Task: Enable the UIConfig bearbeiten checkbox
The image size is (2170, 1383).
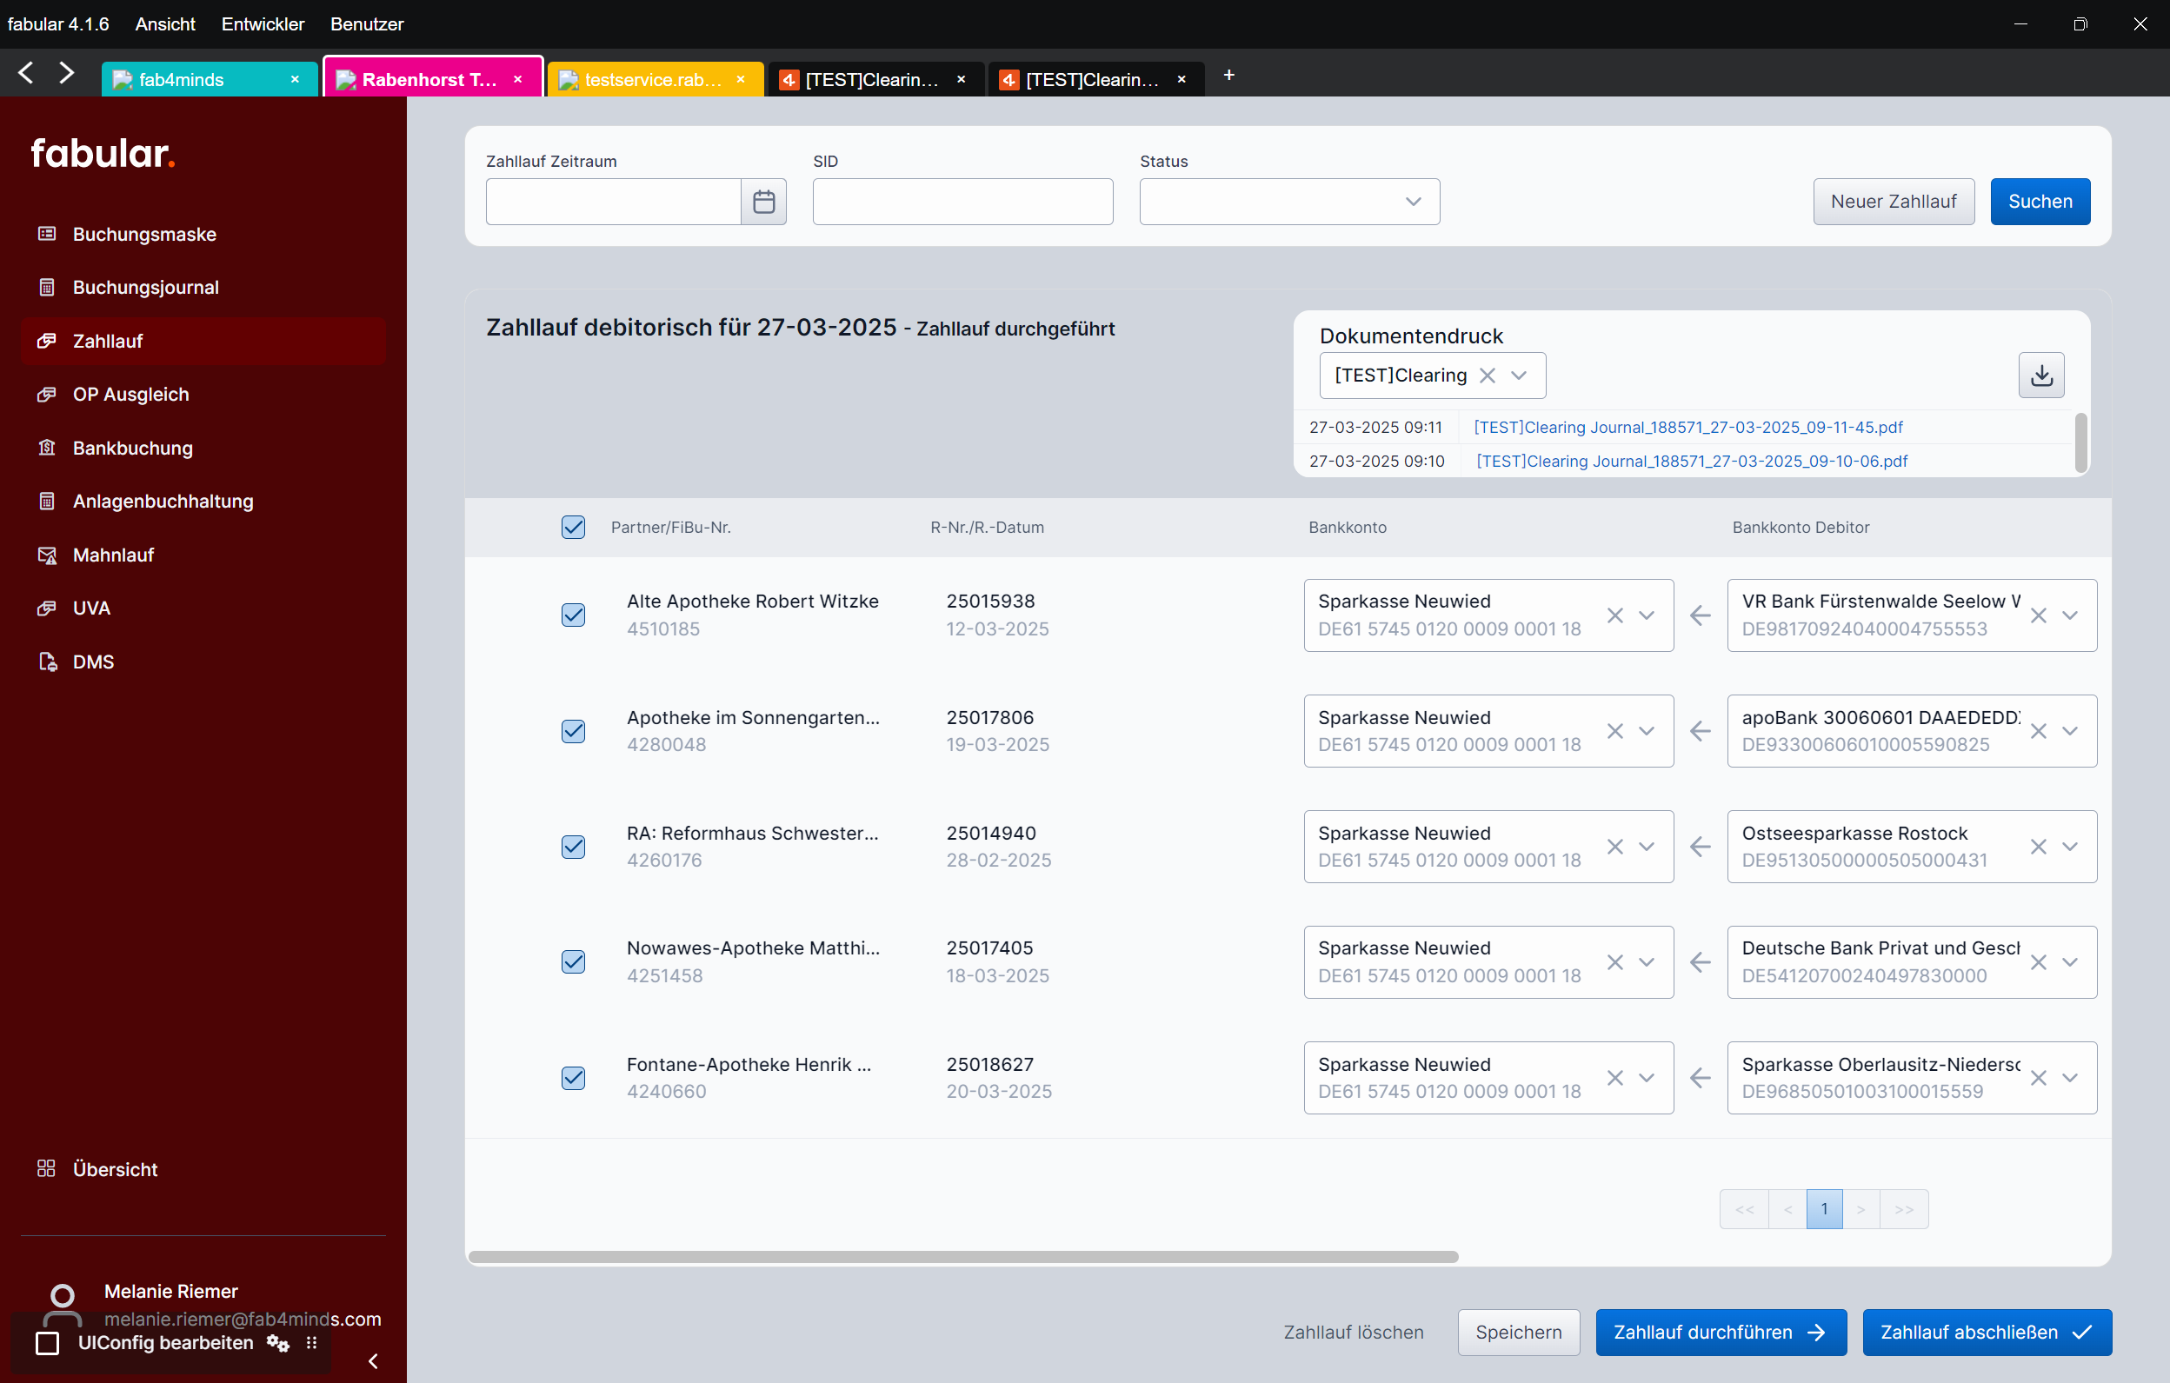Action: click(48, 1342)
